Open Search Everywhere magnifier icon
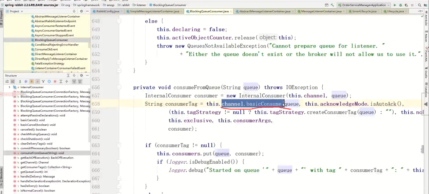Viewport: 429px width, 194px height. [420, 5]
